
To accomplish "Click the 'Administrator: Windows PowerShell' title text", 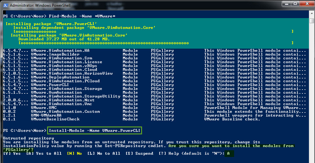I will point(40,5).
